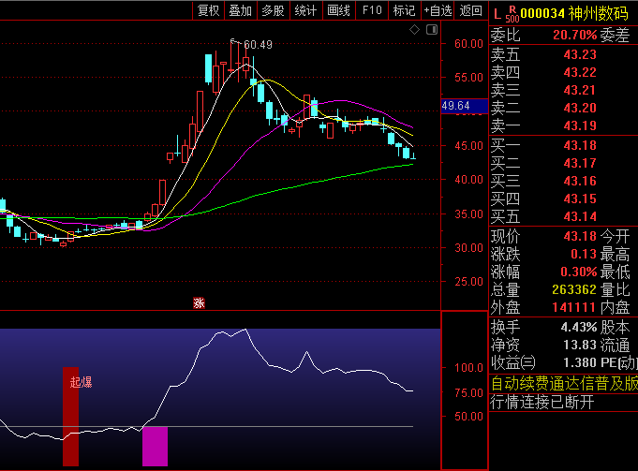Click the 75.00 indicator axis label
Screen dimensions: 638x471
pyautogui.click(x=468, y=393)
